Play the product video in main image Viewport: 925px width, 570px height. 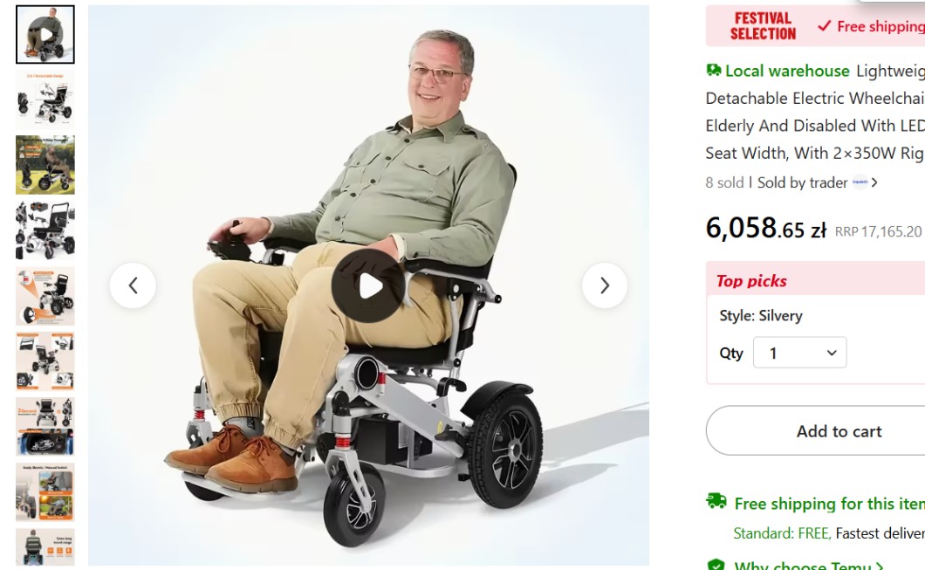coord(368,285)
